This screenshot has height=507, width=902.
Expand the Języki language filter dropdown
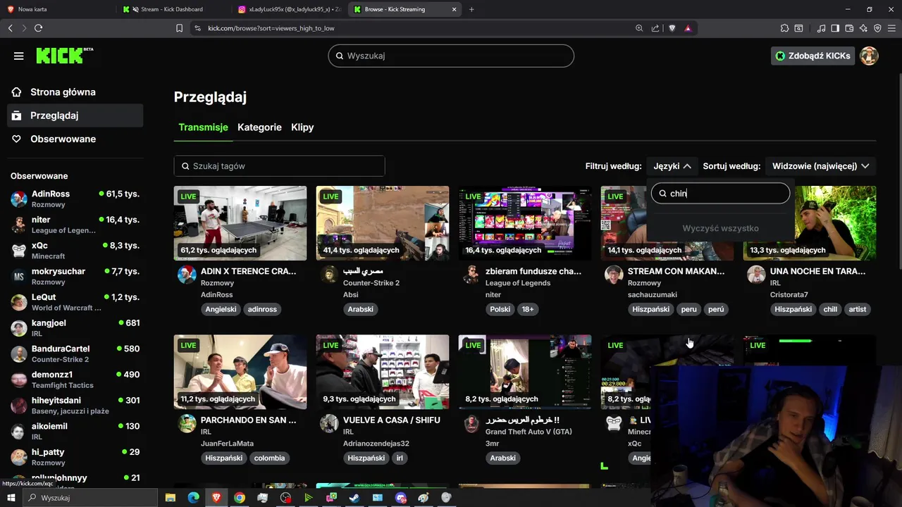point(672,166)
